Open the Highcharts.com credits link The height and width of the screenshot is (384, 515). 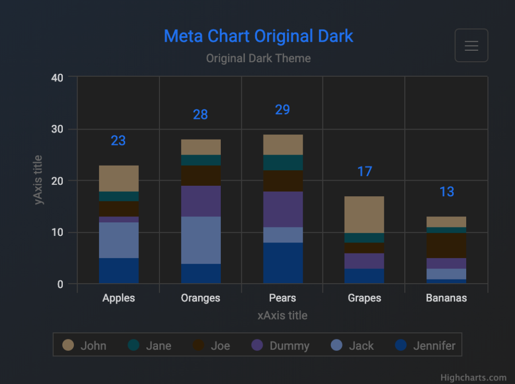click(x=473, y=377)
